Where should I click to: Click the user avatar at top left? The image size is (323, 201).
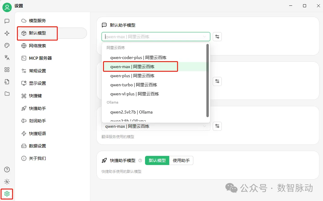tap(7, 7)
